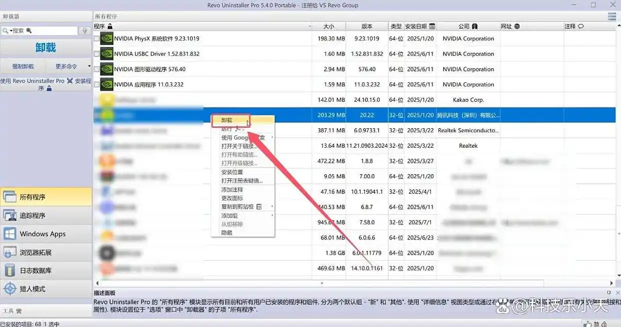This screenshot has height=327, width=621.
Task: Click the calendar icon in 安装日期 header
Action: (432, 26)
